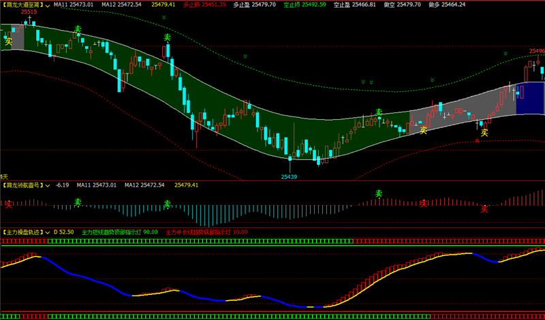Click the right chevron of the adjacent green pair
This screenshot has height=320, width=545.
(371, 82)
